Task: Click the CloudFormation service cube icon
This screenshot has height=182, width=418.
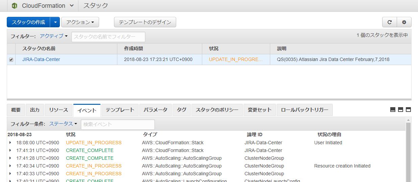Action: 14,6
